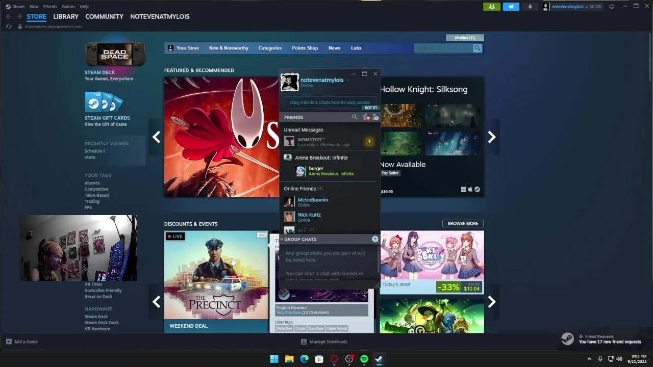653x367 pixels.
Task: Dismiss the tip with GOT IT!
Action: point(371,108)
